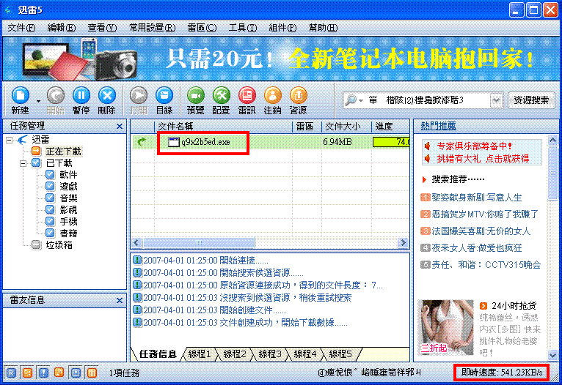Click the log icon beside 開始連接
The image size is (562, 385).
point(137,260)
